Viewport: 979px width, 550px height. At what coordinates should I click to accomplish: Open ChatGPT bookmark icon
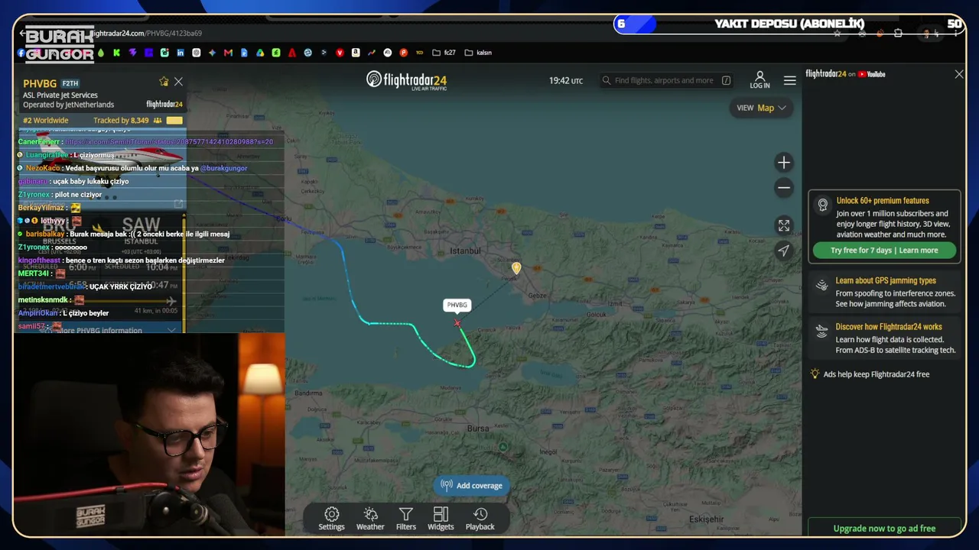pyautogui.click(x=197, y=53)
